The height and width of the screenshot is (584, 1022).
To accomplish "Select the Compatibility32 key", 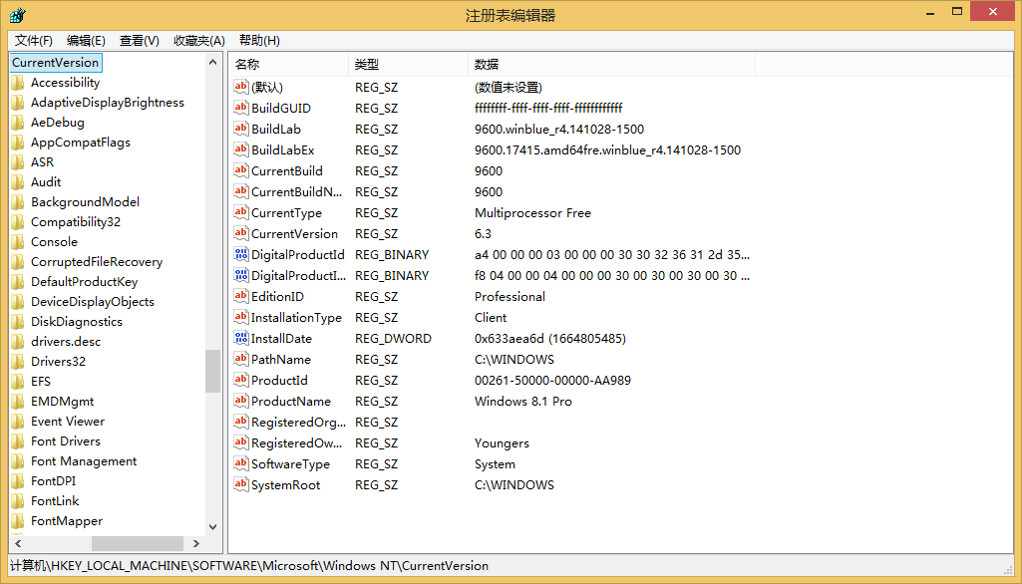I will point(76,221).
